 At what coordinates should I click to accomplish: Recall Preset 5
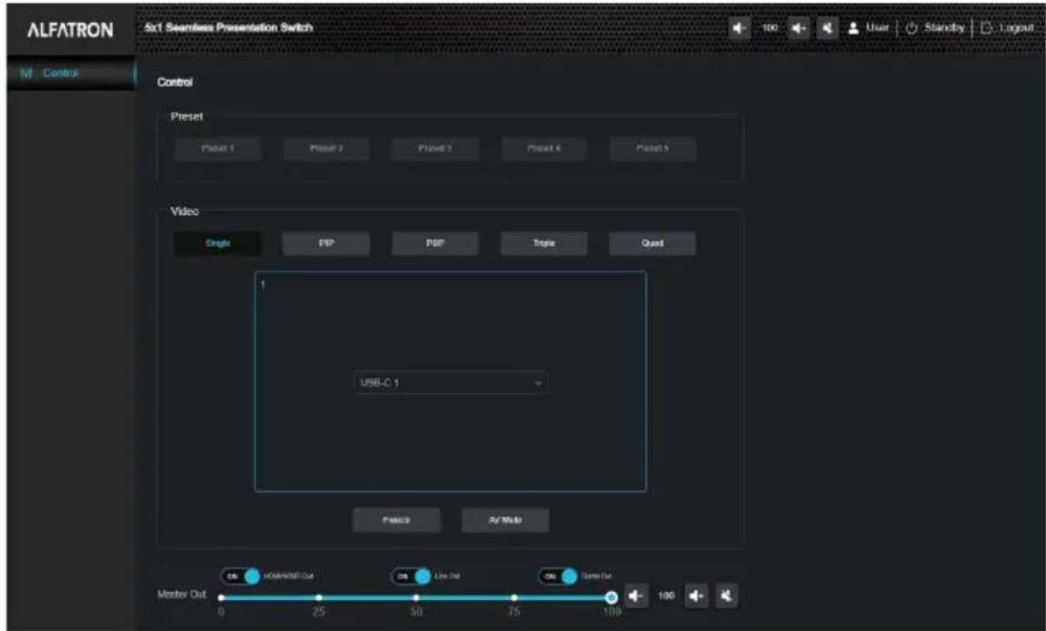[x=652, y=149]
